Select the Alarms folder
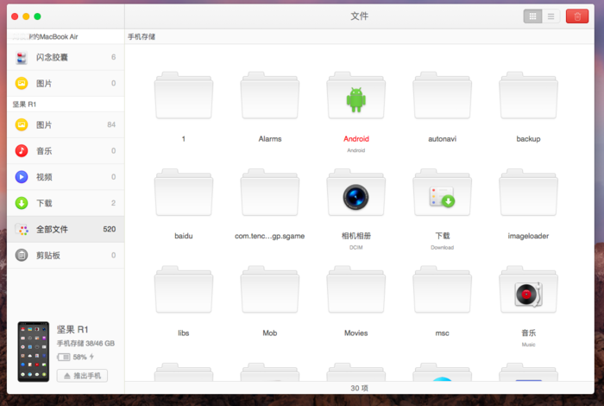Image resolution: width=604 pixels, height=406 pixels. [x=269, y=96]
